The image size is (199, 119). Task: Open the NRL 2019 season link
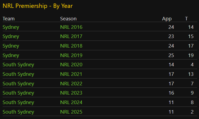[71, 55]
